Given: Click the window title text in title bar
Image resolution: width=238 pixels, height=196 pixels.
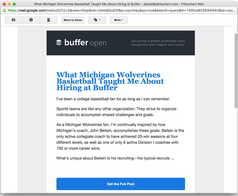Looking at the screenshot, I should pyautogui.click(x=119, y=4).
